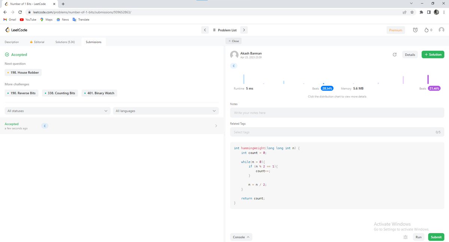Click browser Forward arrow
Screen dimensions: 449x242
(x=12, y=12)
